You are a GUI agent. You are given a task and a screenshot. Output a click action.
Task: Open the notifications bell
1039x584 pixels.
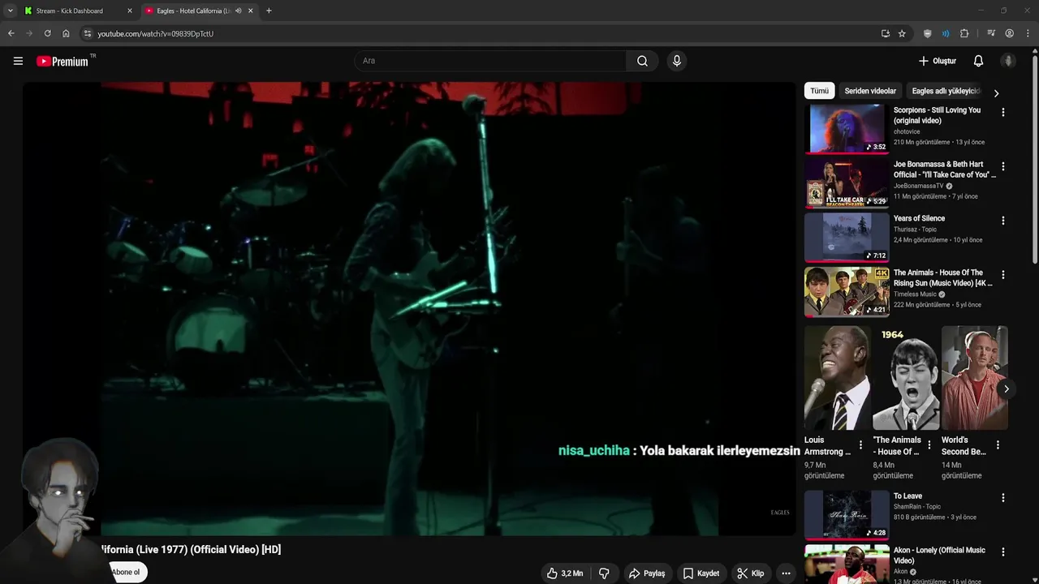(978, 61)
